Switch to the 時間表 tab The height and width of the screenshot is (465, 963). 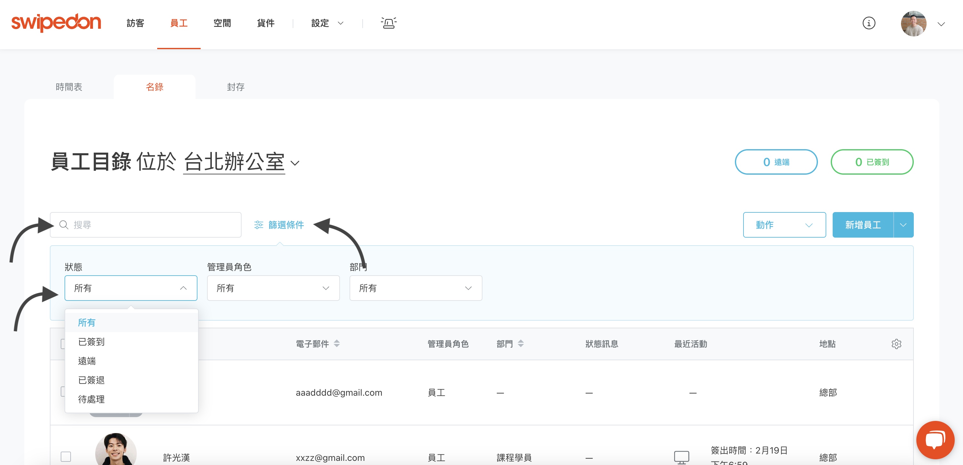click(x=69, y=87)
